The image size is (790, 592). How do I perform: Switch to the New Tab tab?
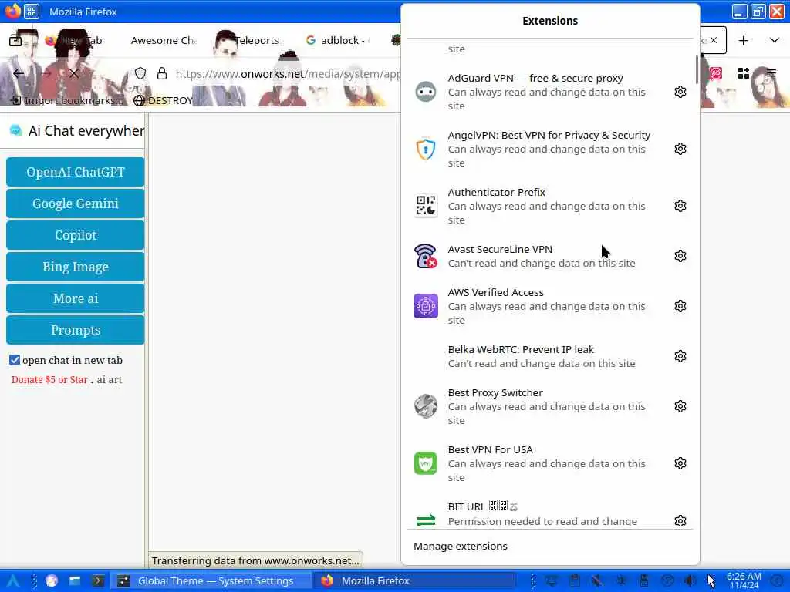76,40
